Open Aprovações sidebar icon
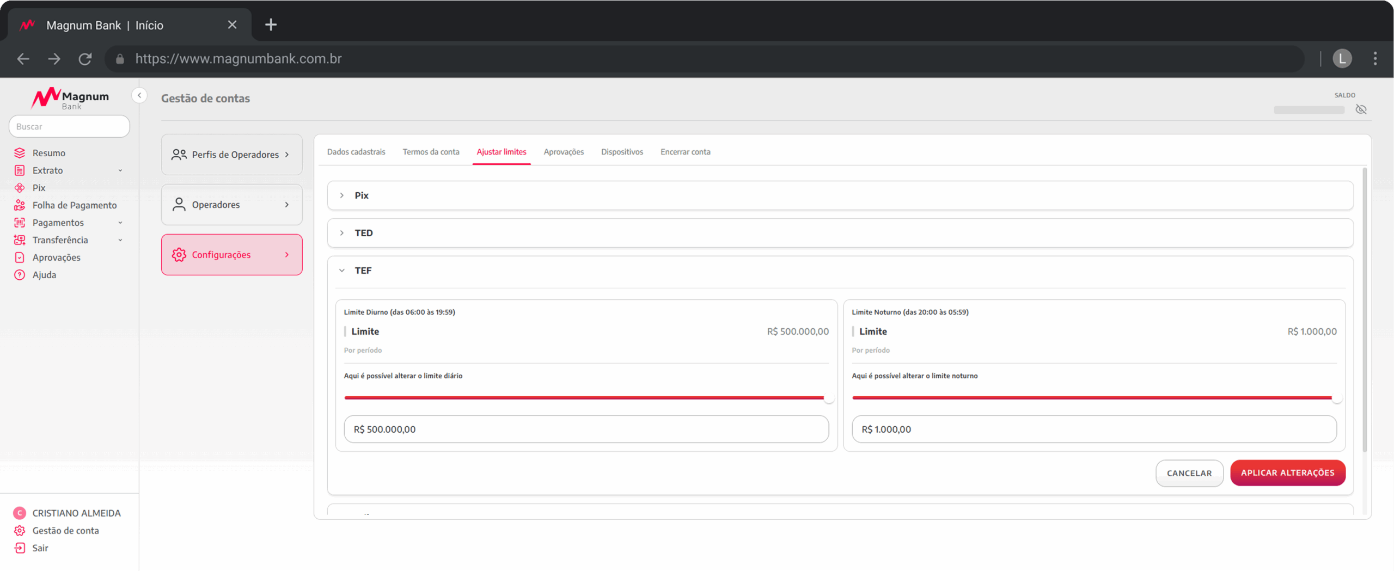 20,257
